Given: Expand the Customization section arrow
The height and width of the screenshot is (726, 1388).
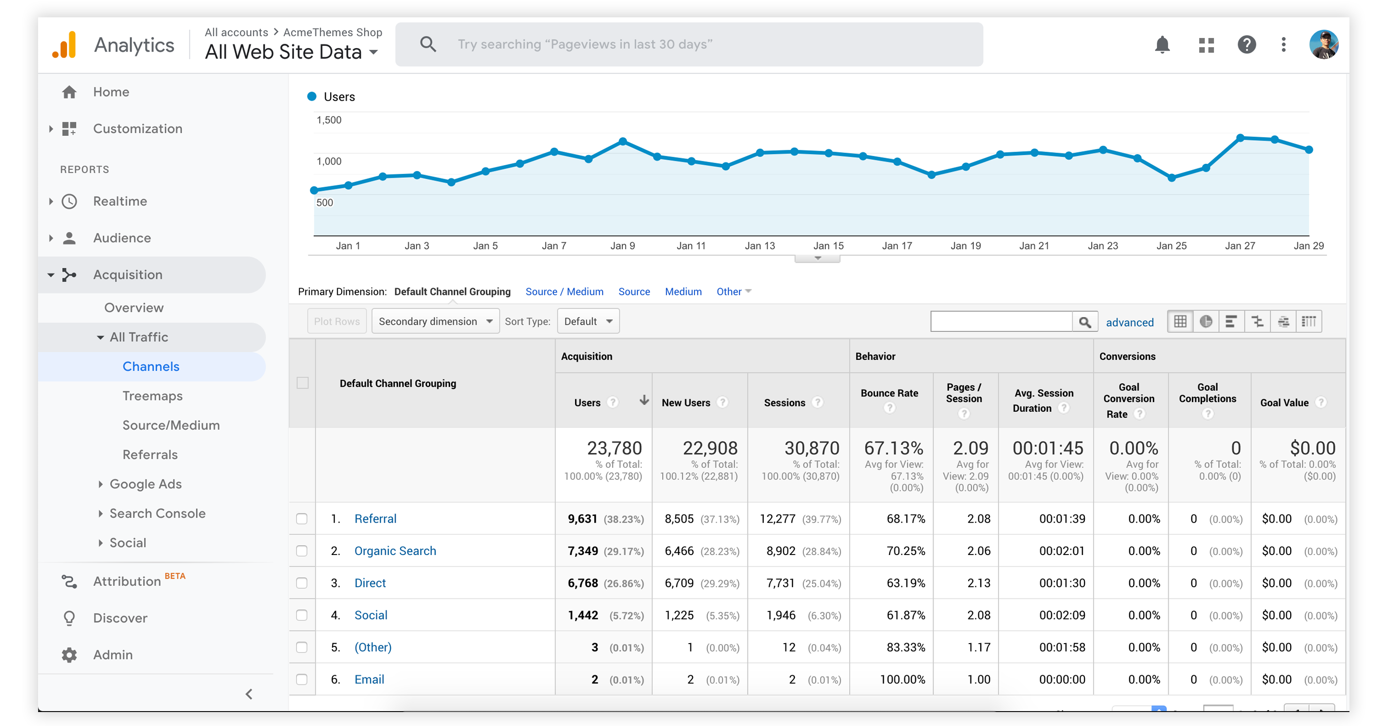Looking at the screenshot, I should click(x=51, y=129).
